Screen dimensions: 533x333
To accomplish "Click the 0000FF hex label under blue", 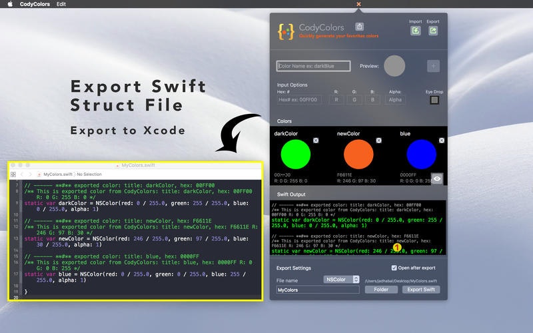I will click(x=408, y=175).
